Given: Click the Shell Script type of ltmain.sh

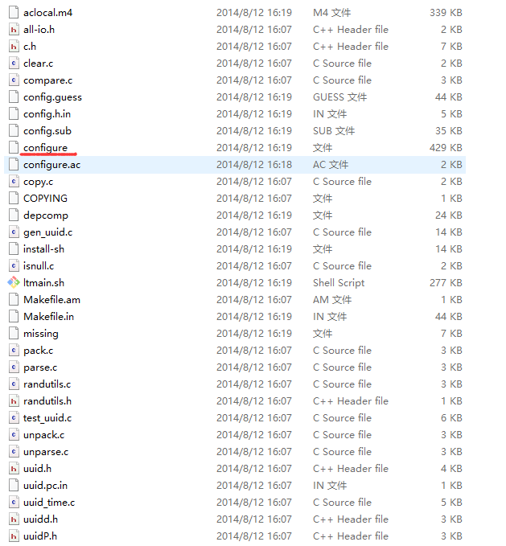Looking at the screenshot, I should pyautogui.click(x=339, y=283).
